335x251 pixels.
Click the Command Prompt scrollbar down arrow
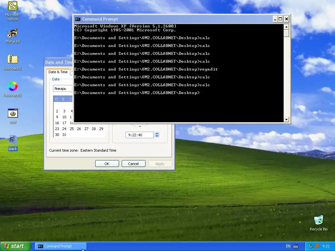286,120
